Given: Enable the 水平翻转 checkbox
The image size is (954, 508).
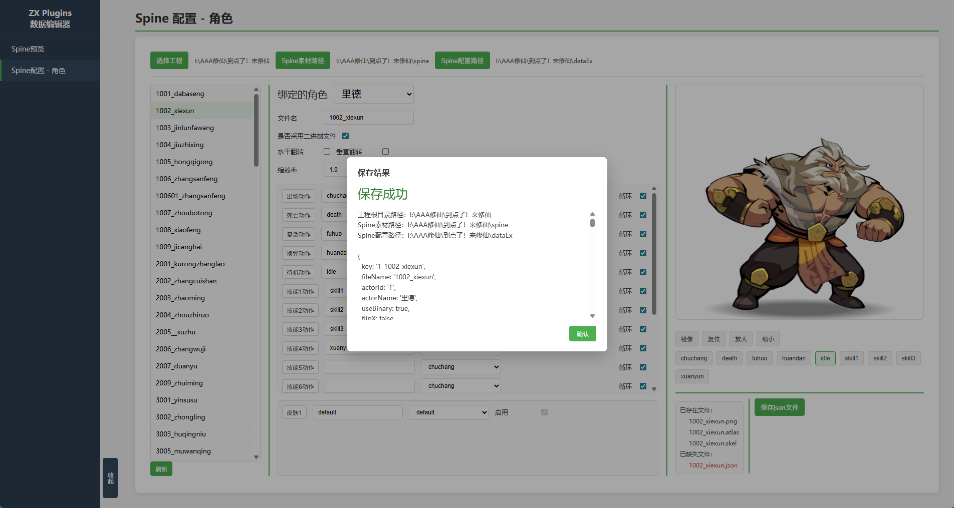Looking at the screenshot, I should [x=327, y=152].
